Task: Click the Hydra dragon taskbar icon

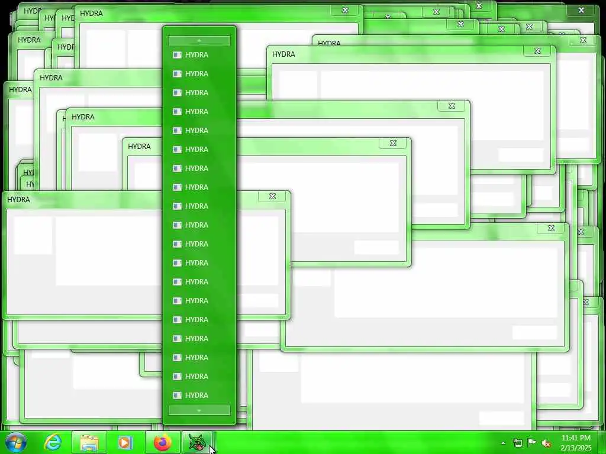Action: tap(198, 443)
